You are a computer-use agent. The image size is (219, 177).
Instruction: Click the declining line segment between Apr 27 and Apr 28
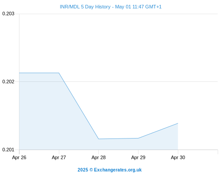[79, 106]
